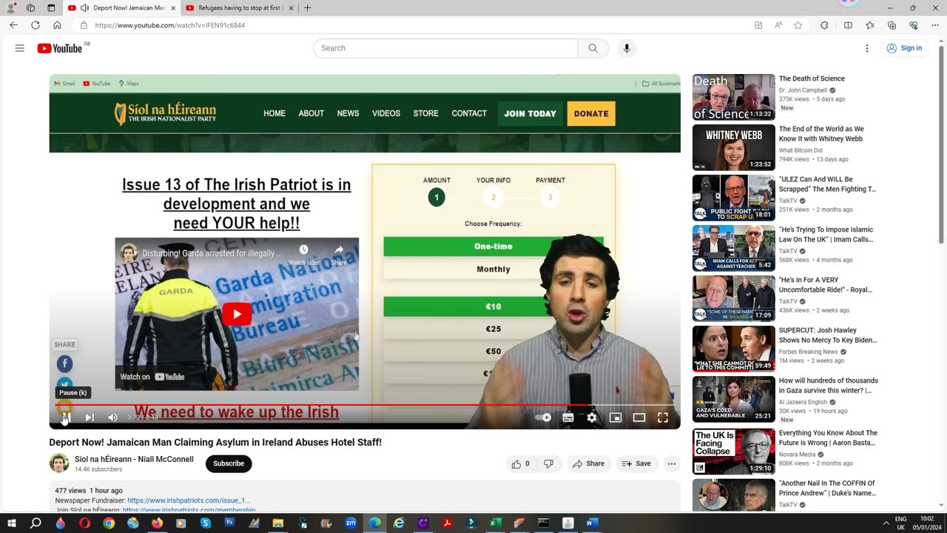
Task: Click the search magnifier button
Action: click(x=593, y=48)
